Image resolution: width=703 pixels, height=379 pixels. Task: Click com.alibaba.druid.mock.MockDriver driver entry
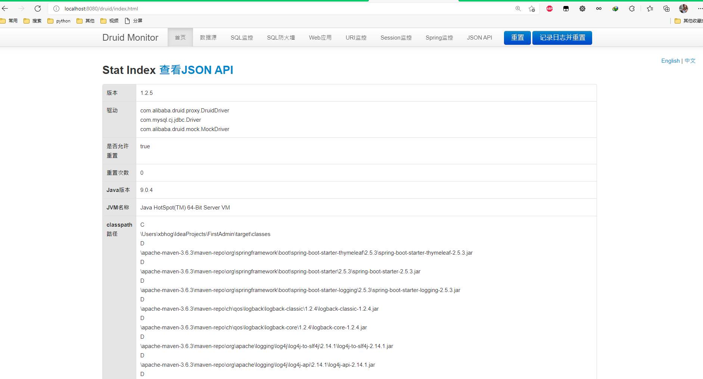[x=185, y=129]
